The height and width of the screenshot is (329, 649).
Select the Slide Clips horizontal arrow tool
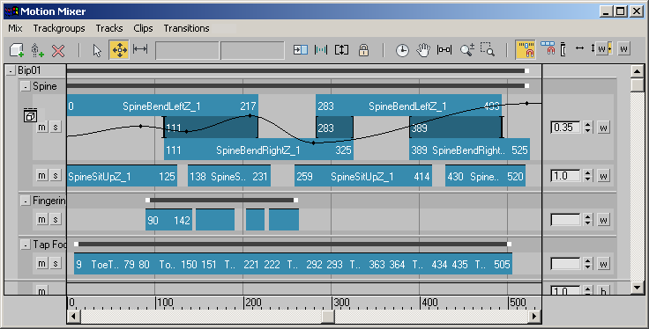140,49
